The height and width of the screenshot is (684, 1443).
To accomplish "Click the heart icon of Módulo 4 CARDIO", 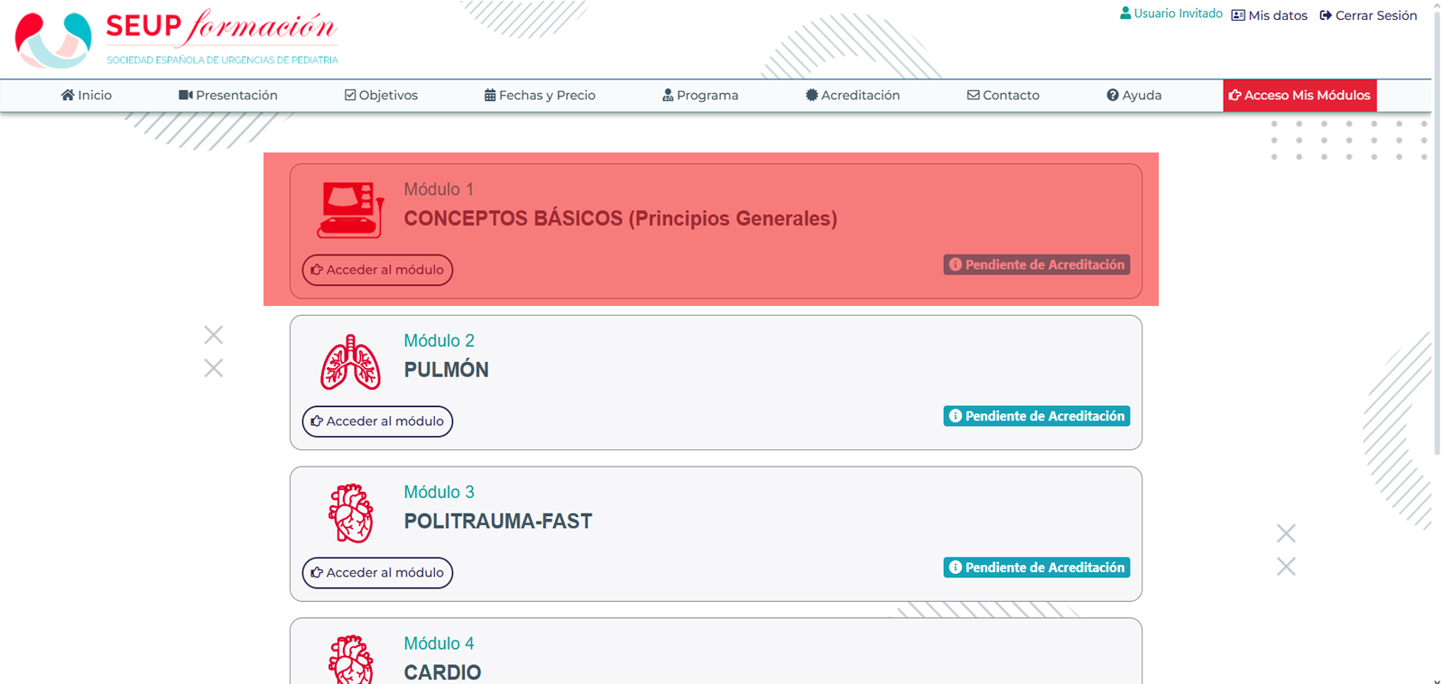I will [350, 660].
